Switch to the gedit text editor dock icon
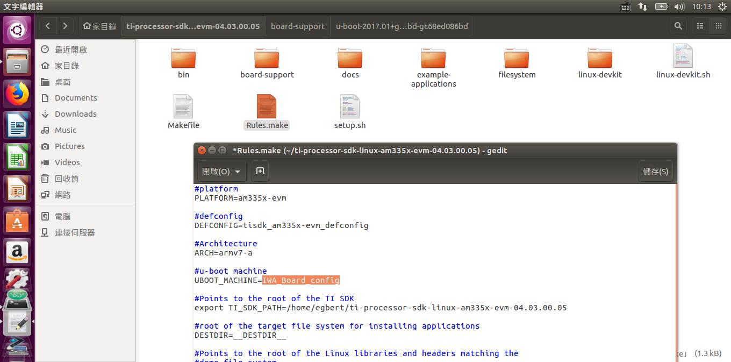This screenshot has width=731, height=362. tap(17, 323)
